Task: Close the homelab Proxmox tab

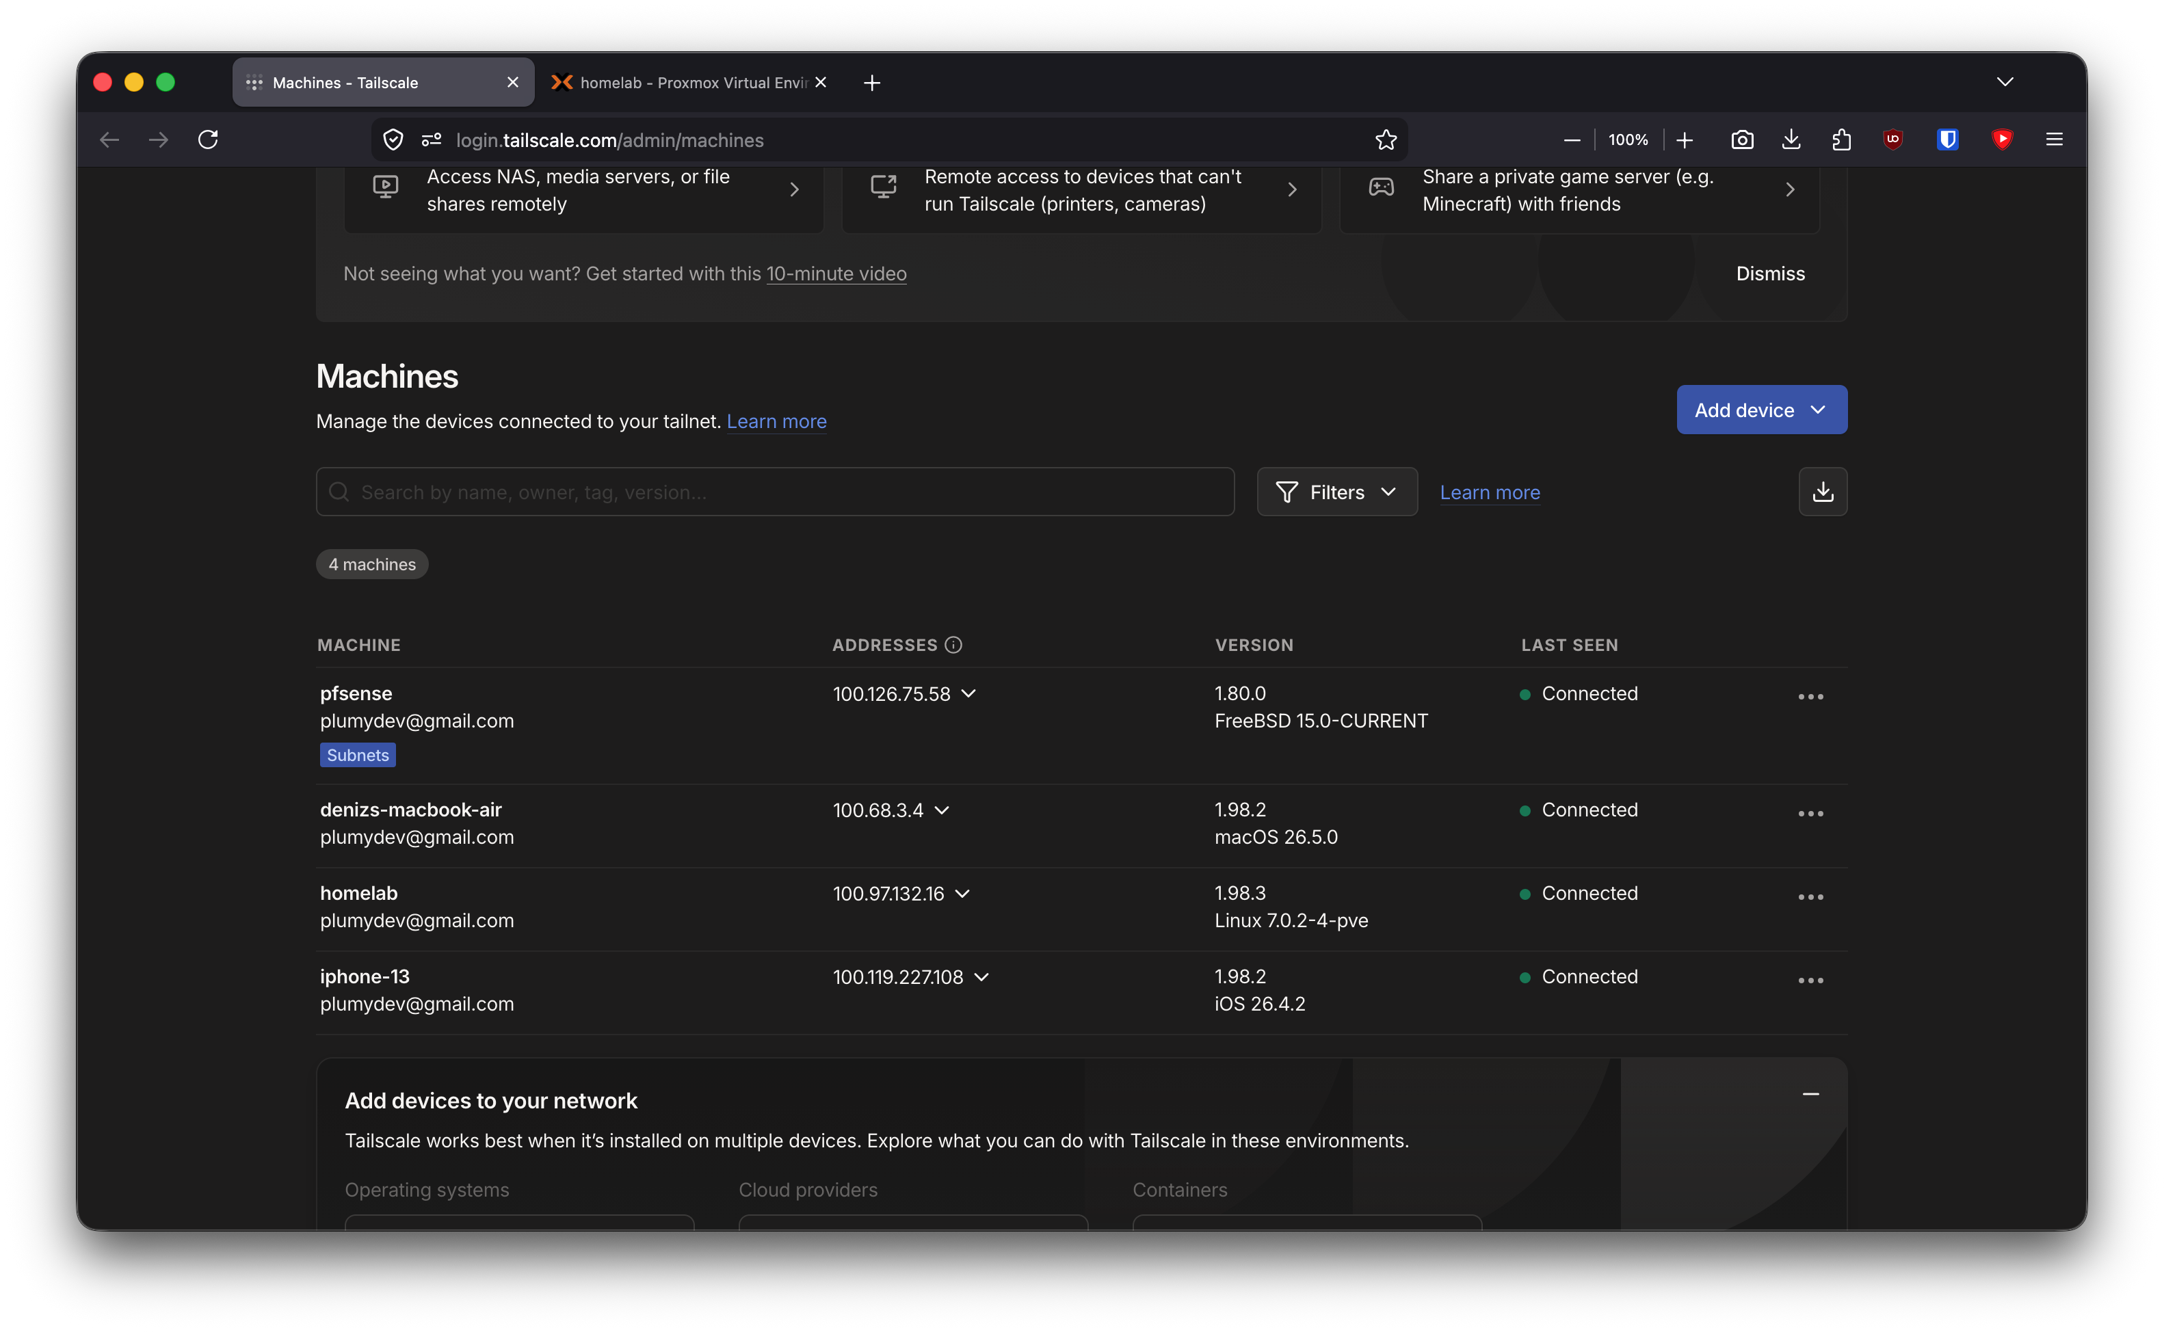Action: pos(820,82)
